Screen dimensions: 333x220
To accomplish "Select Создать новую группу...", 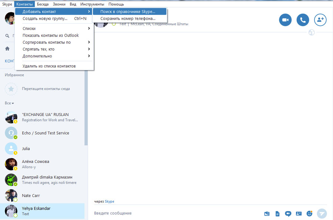I will 54,19.
